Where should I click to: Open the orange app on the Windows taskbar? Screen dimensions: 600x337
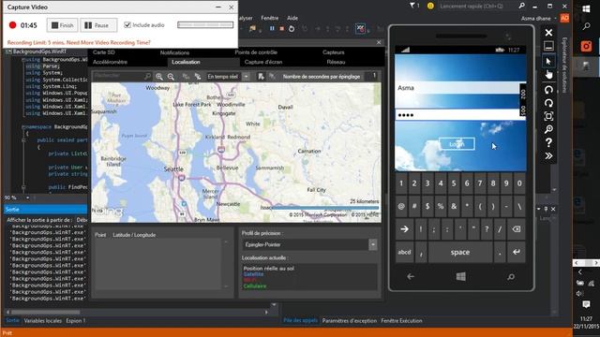[x=586, y=46]
